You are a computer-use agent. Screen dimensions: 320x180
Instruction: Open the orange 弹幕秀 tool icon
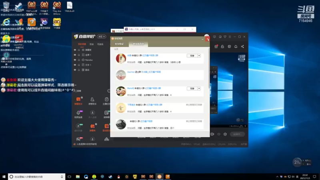[92, 128]
